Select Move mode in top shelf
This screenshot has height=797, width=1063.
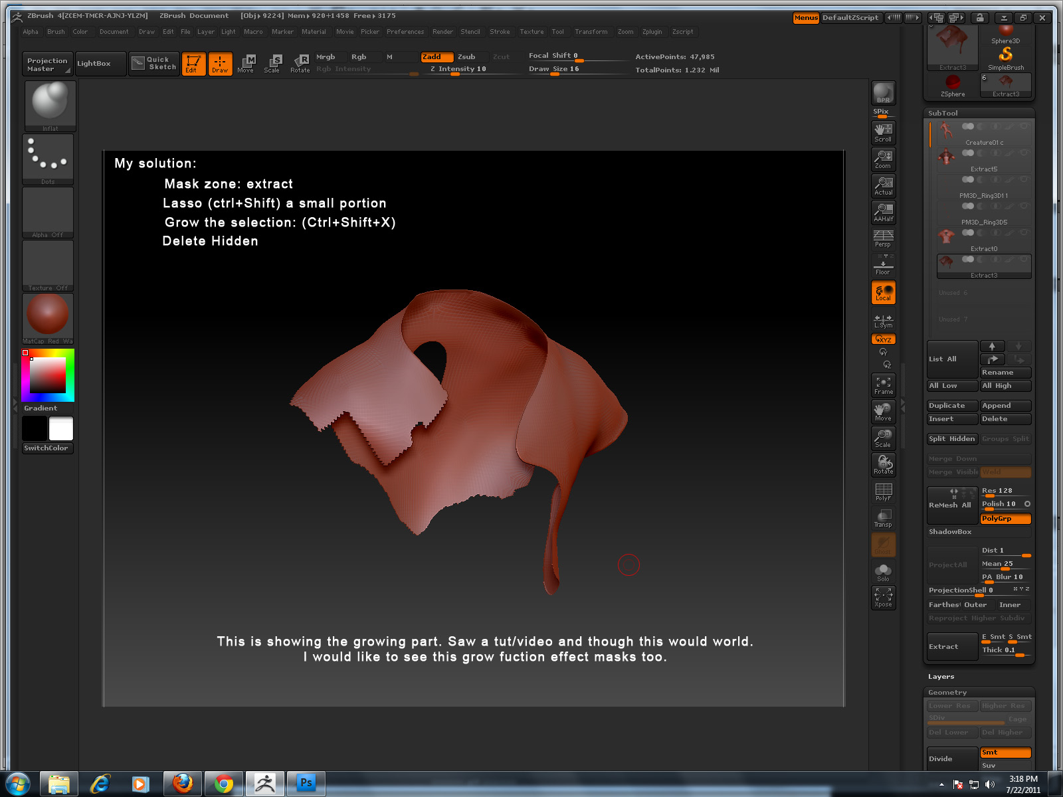(246, 64)
